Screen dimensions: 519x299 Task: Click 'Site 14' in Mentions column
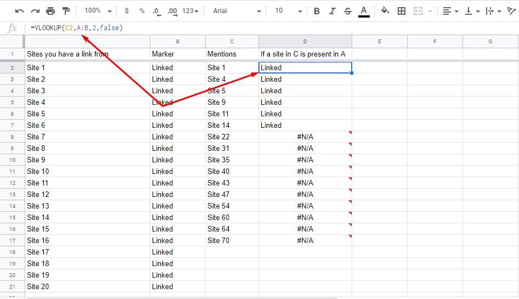click(232, 125)
